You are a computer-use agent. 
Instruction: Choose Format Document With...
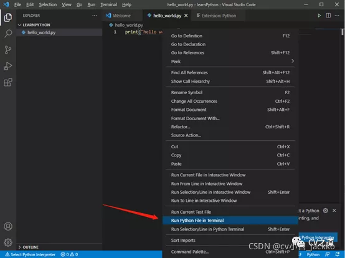(x=230, y=118)
